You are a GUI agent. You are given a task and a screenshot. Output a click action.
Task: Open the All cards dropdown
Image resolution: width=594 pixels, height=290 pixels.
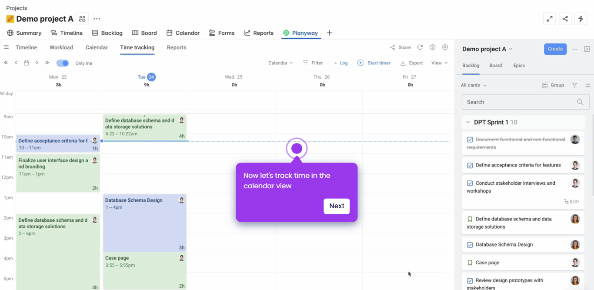tap(474, 85)
